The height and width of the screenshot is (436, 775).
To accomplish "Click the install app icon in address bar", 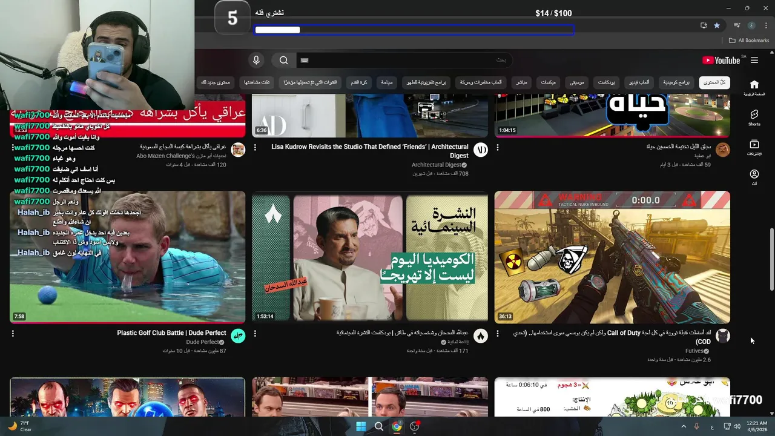I will click(704, 25).
